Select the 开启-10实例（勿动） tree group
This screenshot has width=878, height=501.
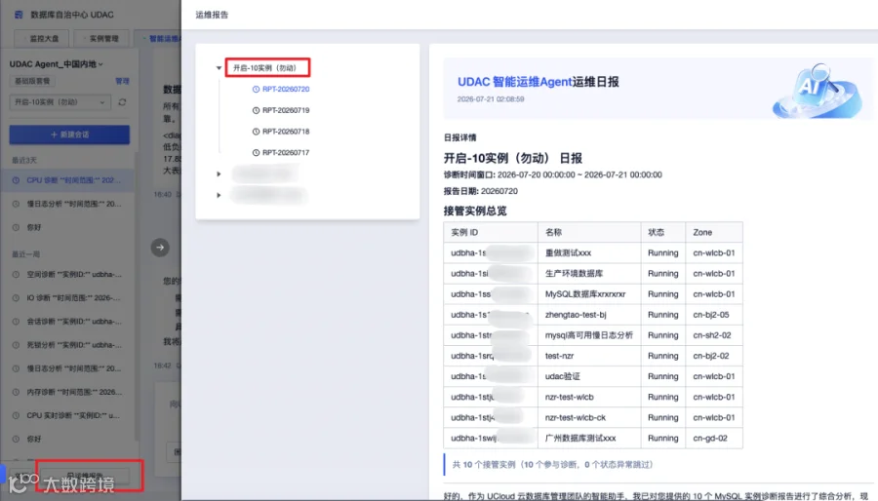tap(267, 67)
